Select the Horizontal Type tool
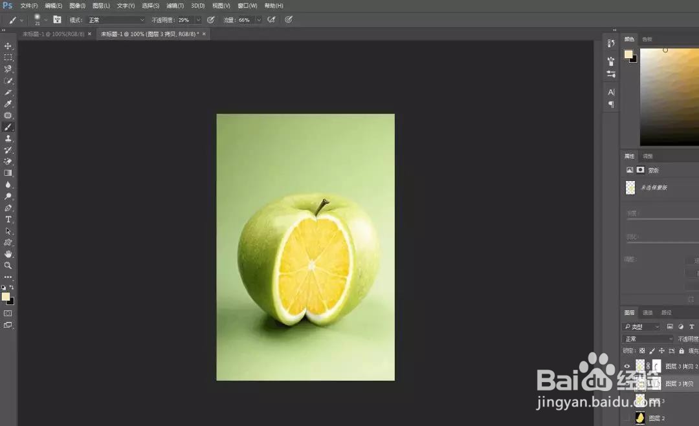699x426 pixels. coord(8,219)
